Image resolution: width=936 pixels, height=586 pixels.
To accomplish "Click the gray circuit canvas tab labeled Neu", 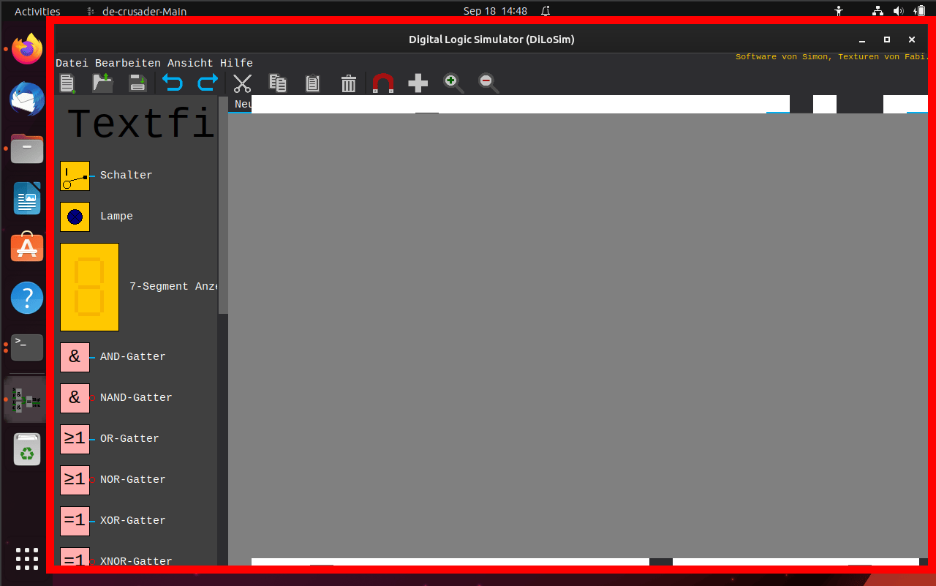I will click(x=243, y=105).
